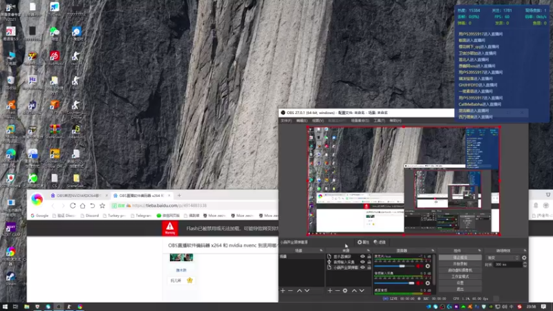Open the 视图(V) menu in OBS
This screenshot has height=311, width=553.
(x=318, y=120)
